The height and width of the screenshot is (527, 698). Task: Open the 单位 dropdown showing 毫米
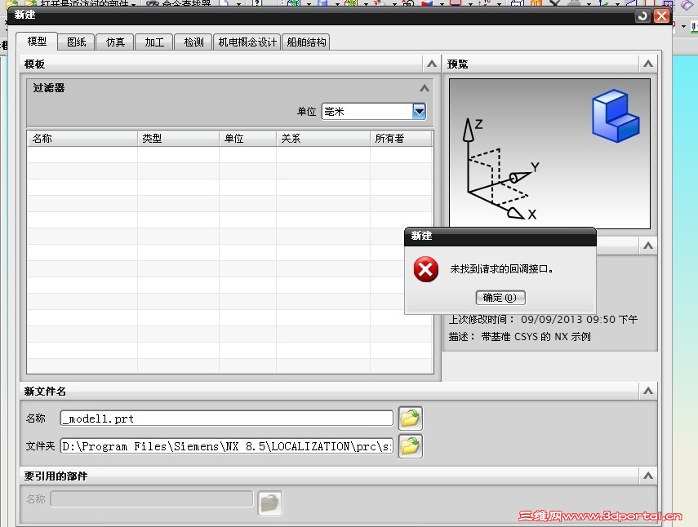[419, 111]
